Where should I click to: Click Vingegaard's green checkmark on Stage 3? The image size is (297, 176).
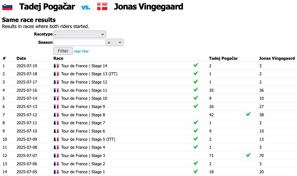click(248, 155)
